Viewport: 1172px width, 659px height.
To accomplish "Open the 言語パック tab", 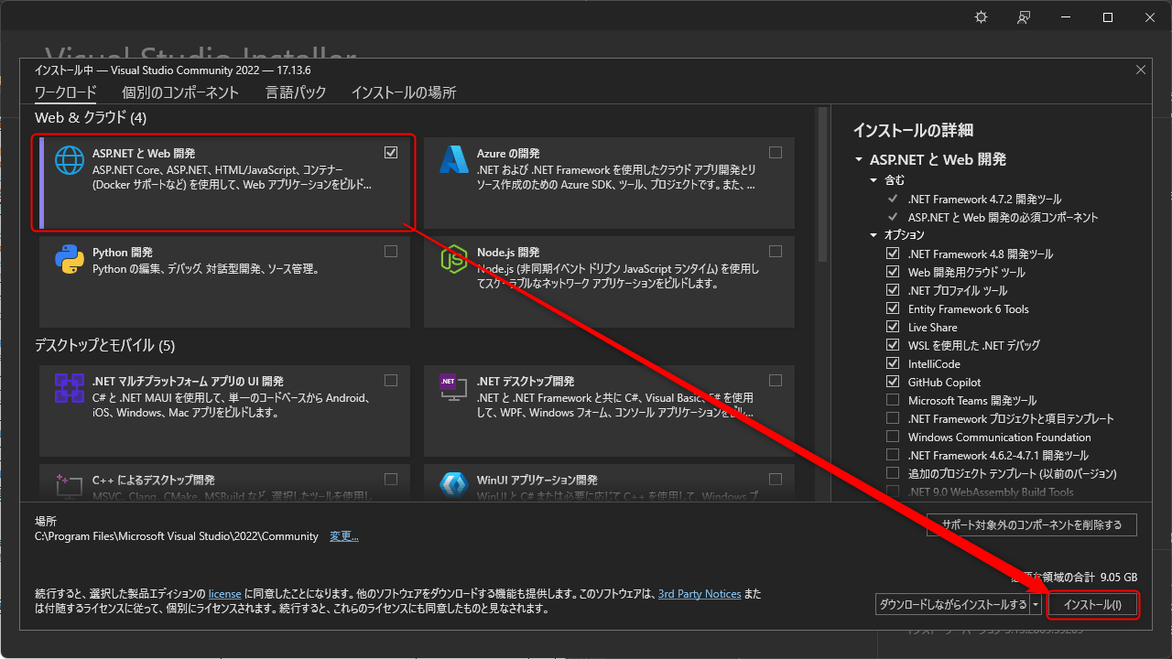I will pyautogui.click(x=295, y=92).
